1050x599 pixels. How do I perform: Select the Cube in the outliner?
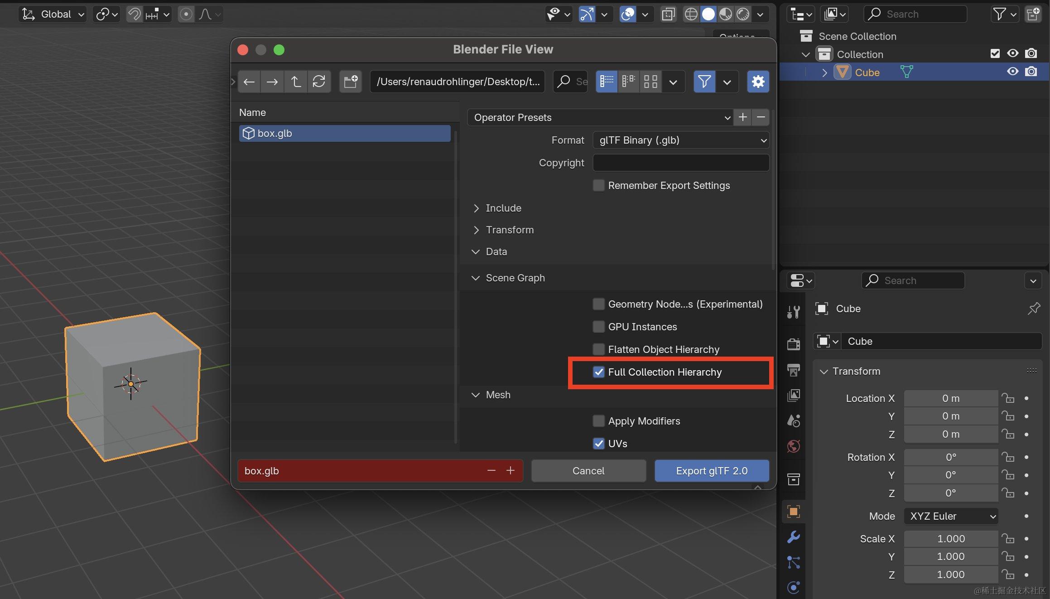pos(867,72)
